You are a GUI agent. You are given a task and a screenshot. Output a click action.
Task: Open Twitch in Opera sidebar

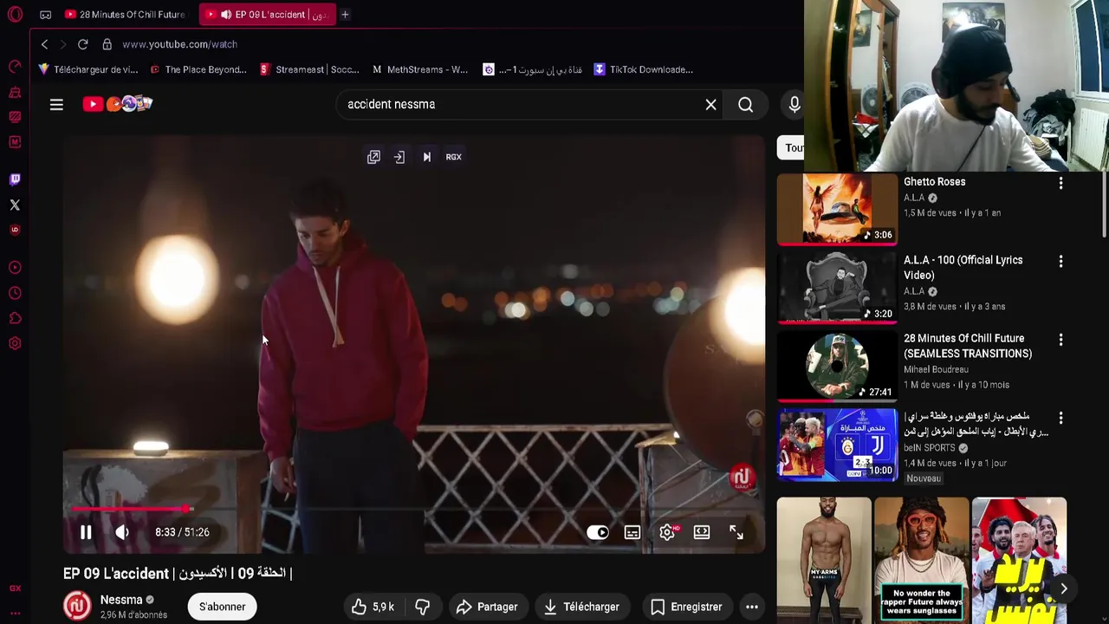pyautogui.click(x=15, y=179)
